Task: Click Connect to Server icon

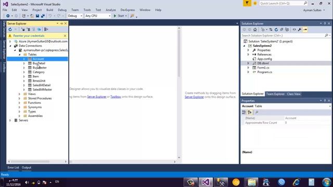Action: (28, 30)
